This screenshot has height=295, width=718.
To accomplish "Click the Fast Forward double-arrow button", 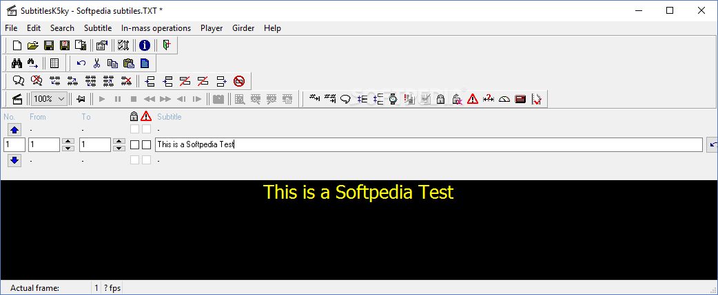I will 165,98.
